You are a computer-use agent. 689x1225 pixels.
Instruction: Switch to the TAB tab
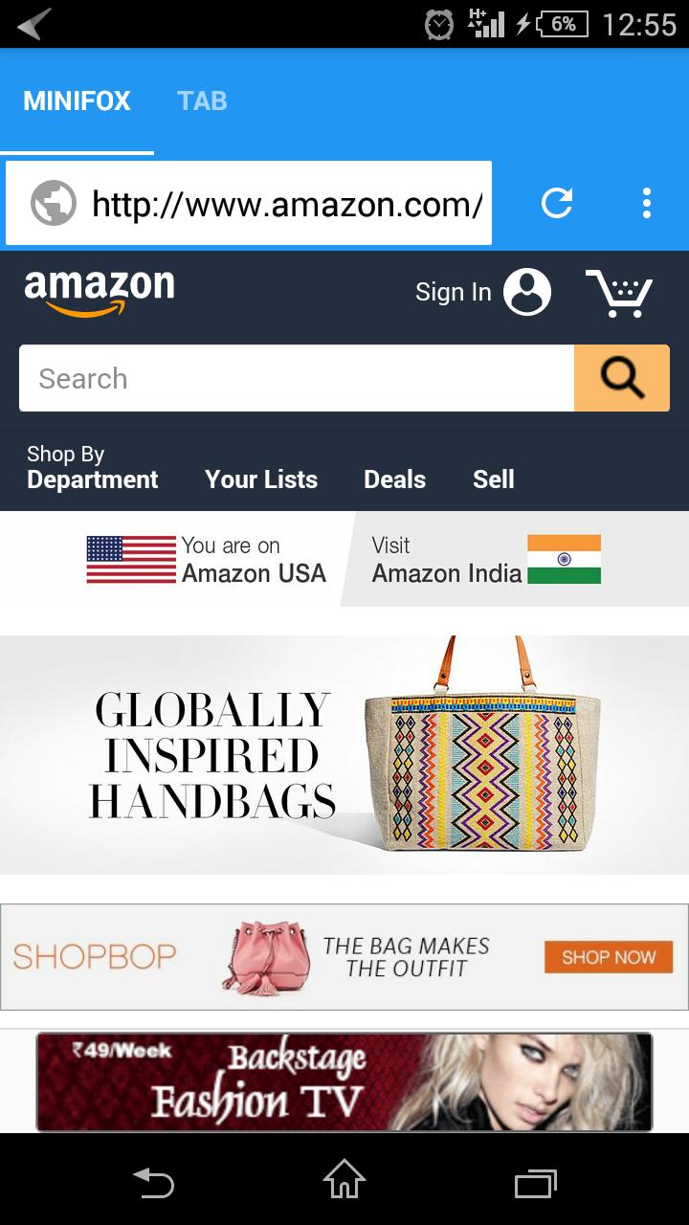(202, 100)
